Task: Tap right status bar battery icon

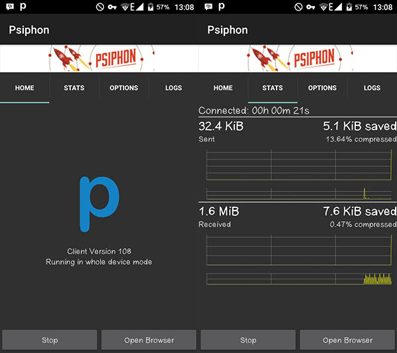Action: coord(349,7)
